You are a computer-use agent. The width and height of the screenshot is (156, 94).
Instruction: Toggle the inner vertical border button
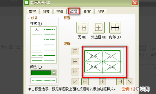(102, 82)
